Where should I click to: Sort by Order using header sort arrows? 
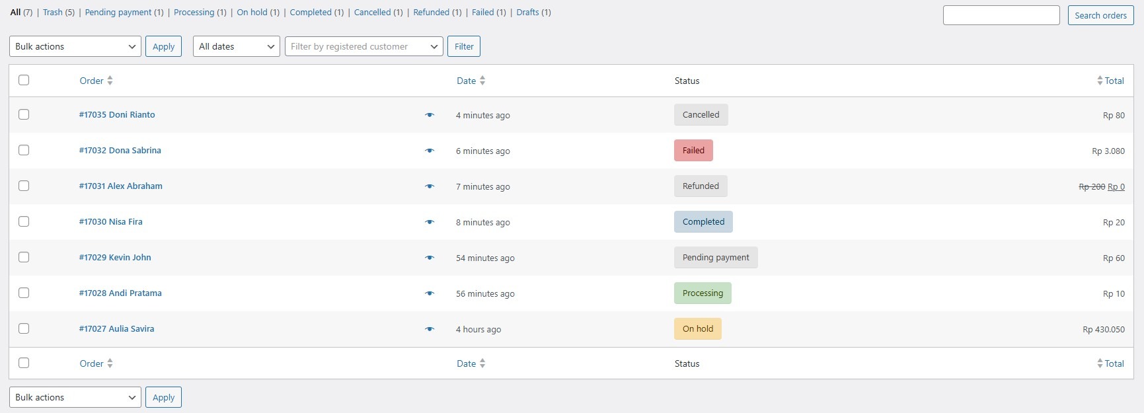[x=110, y=81]
